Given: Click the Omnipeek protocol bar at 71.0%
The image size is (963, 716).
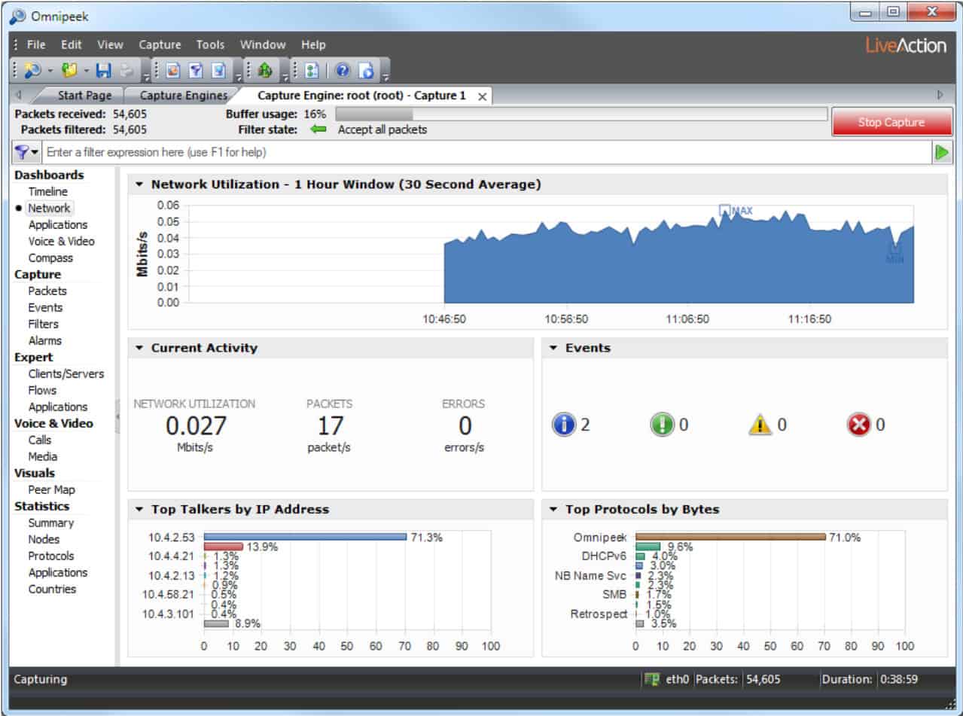Looking at the screenshot, I should (730, 537).
